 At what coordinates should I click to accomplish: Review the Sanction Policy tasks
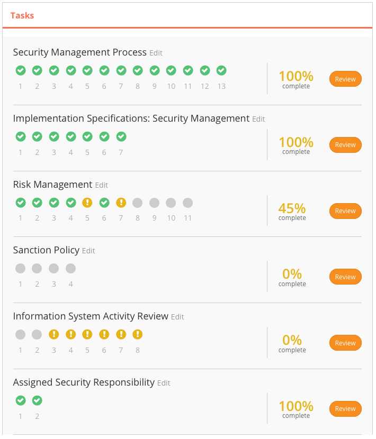point(345,277)
